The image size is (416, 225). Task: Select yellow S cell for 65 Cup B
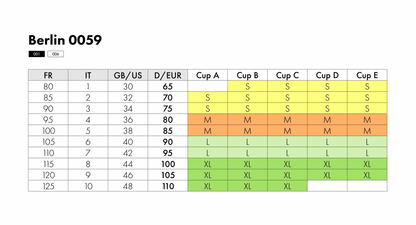tap(248, 86)
